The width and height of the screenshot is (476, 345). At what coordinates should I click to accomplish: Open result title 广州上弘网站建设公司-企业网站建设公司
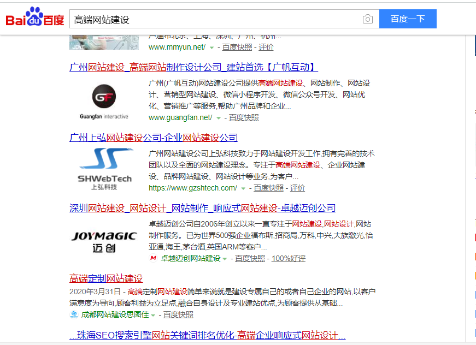(154, 138)
